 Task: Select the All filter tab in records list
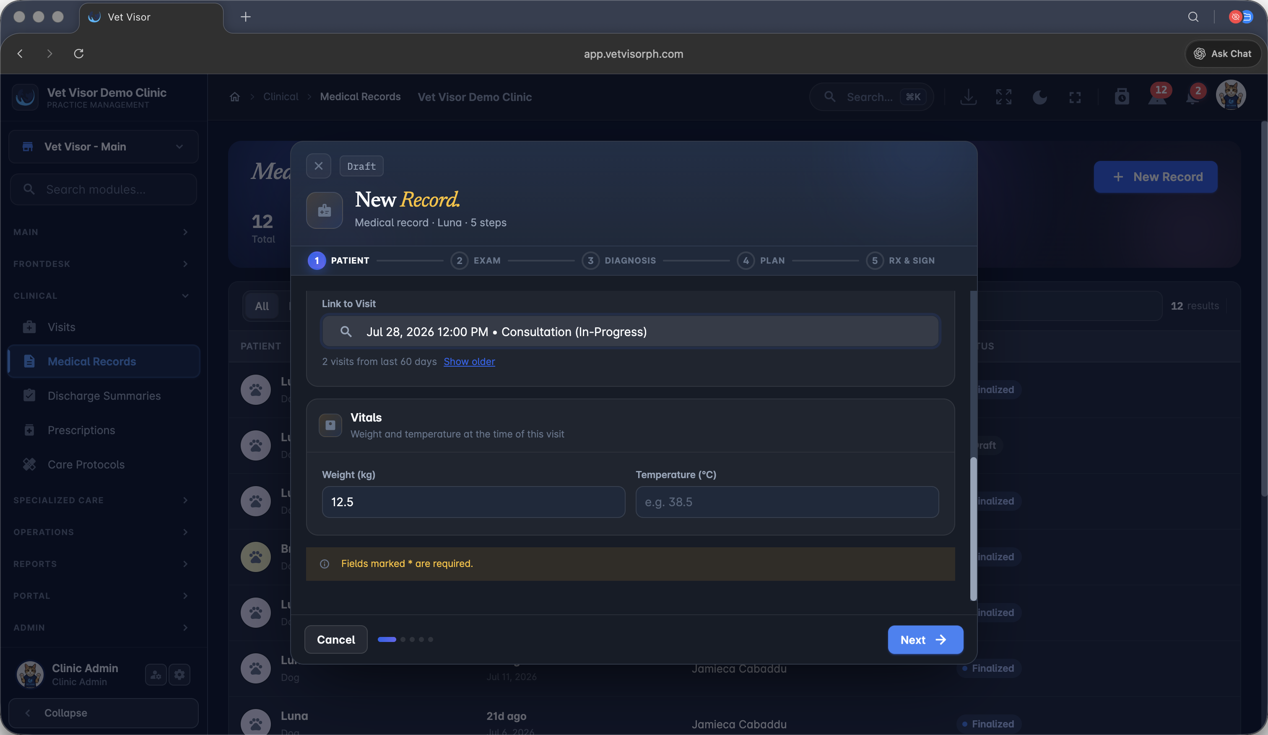click(x=262, y=305)
